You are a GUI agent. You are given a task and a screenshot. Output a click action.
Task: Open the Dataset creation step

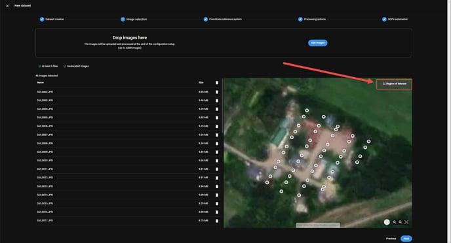[x=52, y=19]
